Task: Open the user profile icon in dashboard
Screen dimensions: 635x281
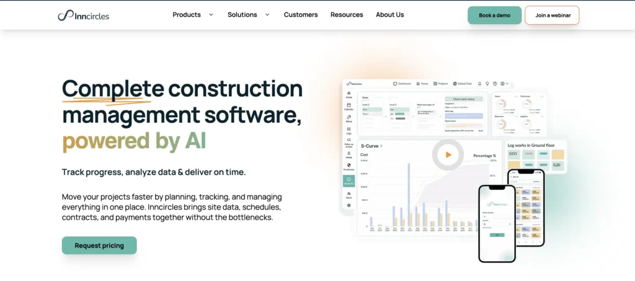Action: coord(502,83)
